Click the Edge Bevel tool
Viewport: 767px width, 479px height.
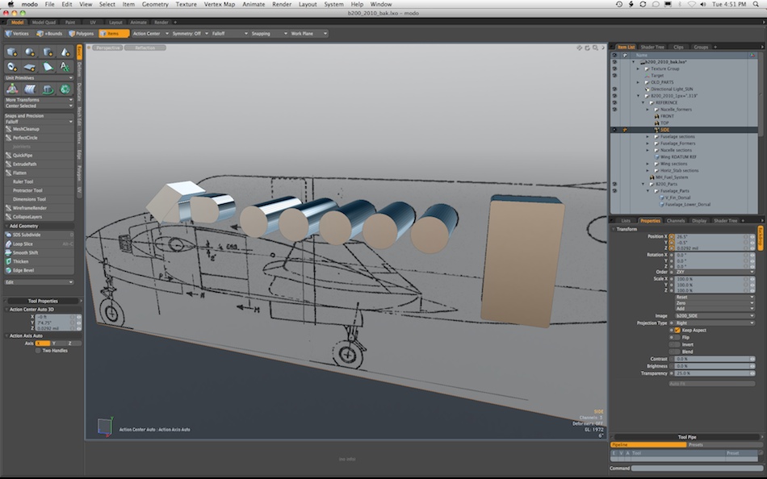(23, 270)
